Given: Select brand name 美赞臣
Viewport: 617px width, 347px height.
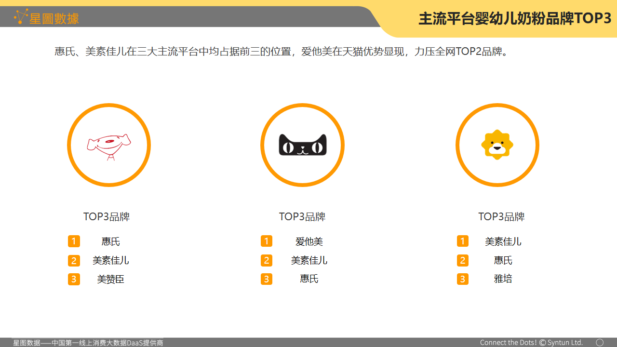Looking at the screenshot, I should (111, 279).
